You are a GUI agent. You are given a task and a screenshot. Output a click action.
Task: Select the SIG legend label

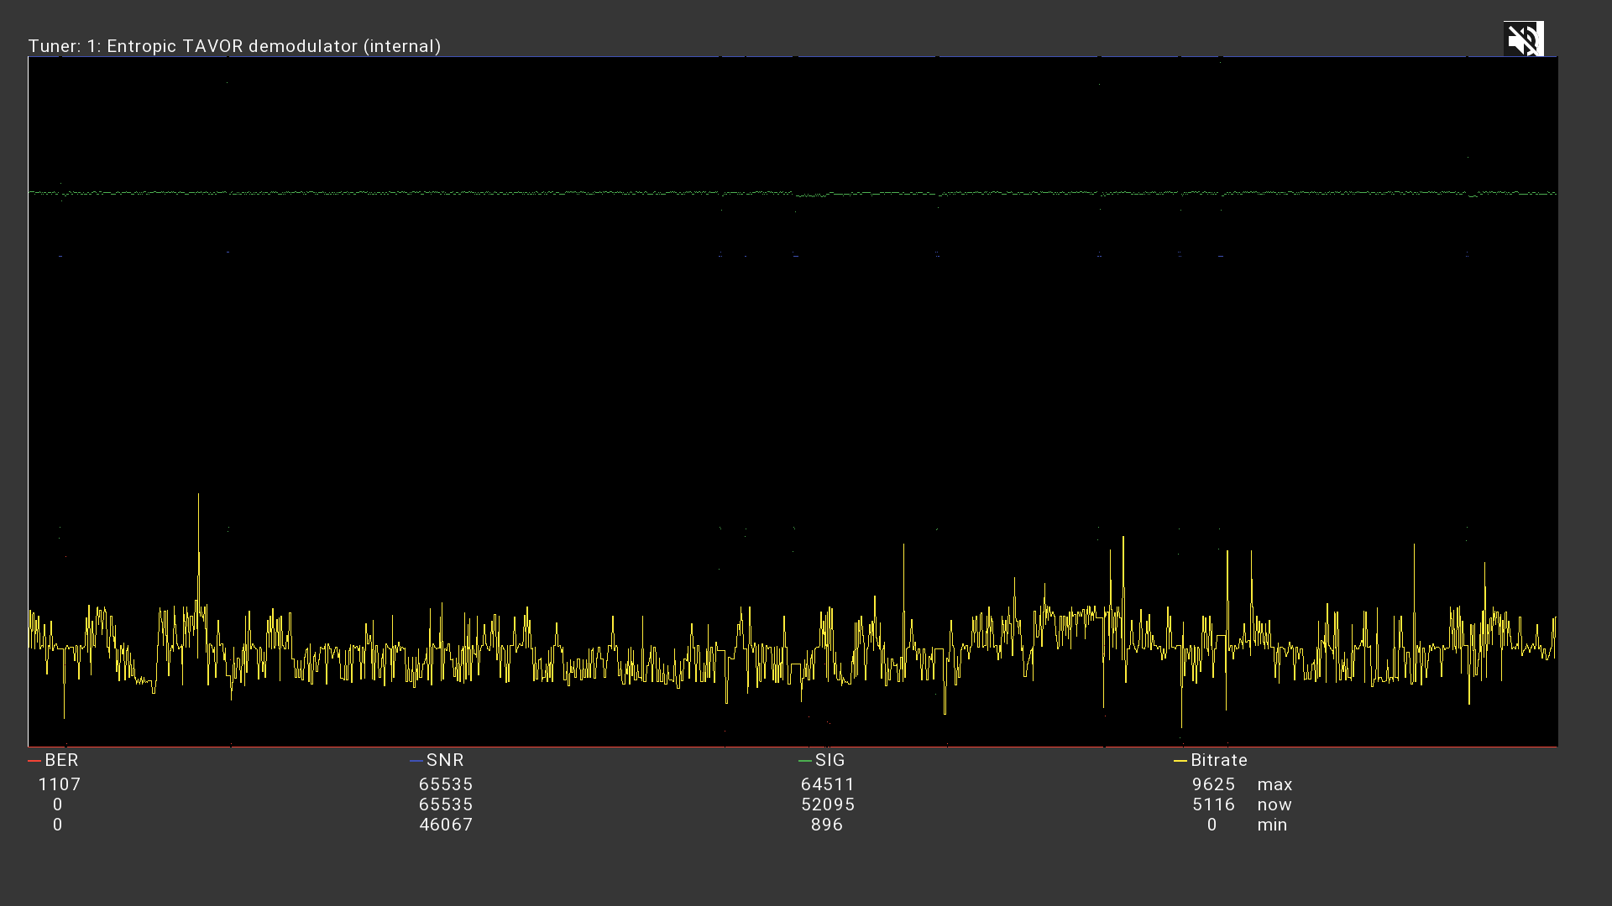tap(830, 760)
